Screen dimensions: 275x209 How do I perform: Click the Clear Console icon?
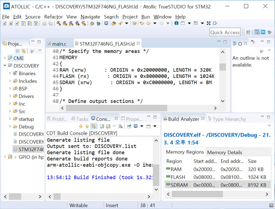[x=120, y=126]
